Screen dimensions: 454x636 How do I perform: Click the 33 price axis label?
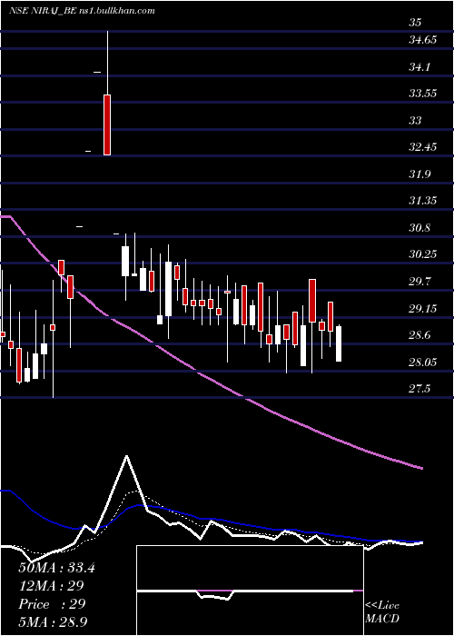coord(415,121)
